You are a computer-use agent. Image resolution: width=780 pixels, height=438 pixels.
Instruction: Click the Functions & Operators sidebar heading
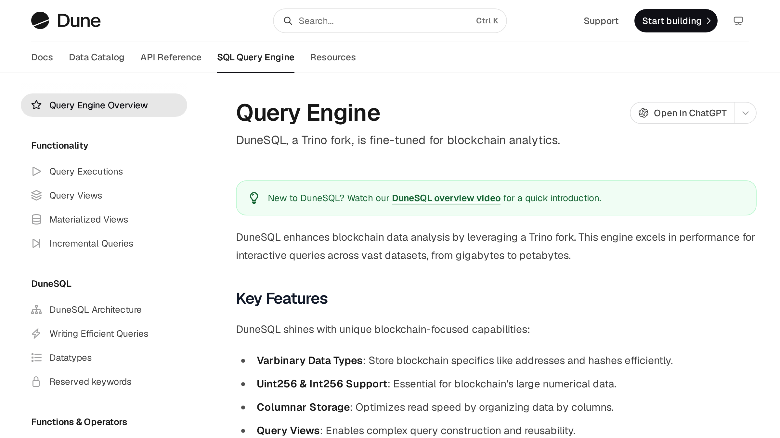click(79, 422)
